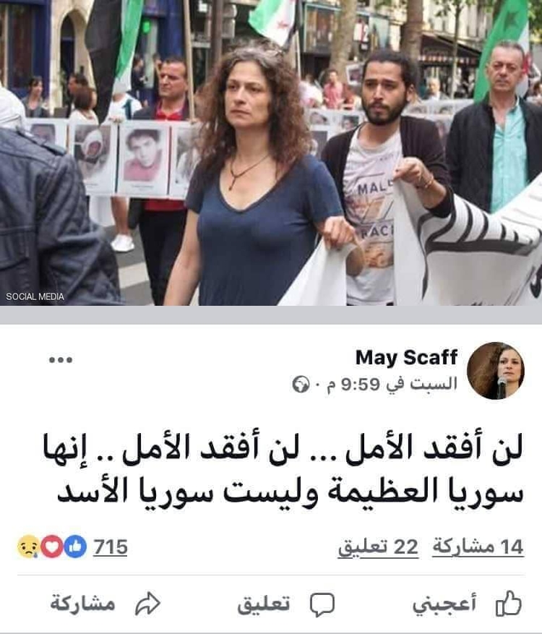
Task: Tap the Share button label مشاركة
Action: coord(83,604)
